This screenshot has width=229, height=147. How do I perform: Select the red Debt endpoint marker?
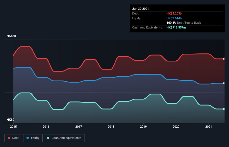(224, 59)
